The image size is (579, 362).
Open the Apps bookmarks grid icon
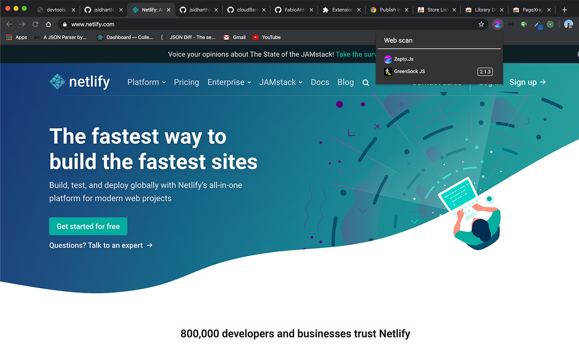coord(9,38)
